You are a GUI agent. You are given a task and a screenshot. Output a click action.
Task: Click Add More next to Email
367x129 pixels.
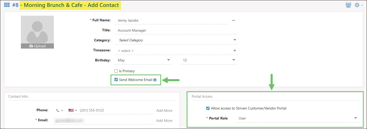(x=164, y=121)
